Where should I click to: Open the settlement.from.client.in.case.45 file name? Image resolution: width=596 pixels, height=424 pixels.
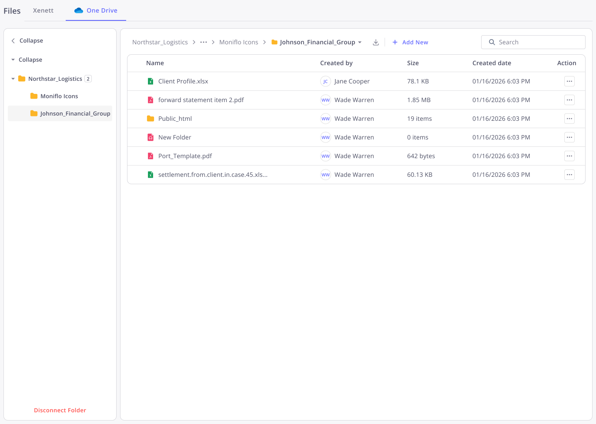pos(213,175)
